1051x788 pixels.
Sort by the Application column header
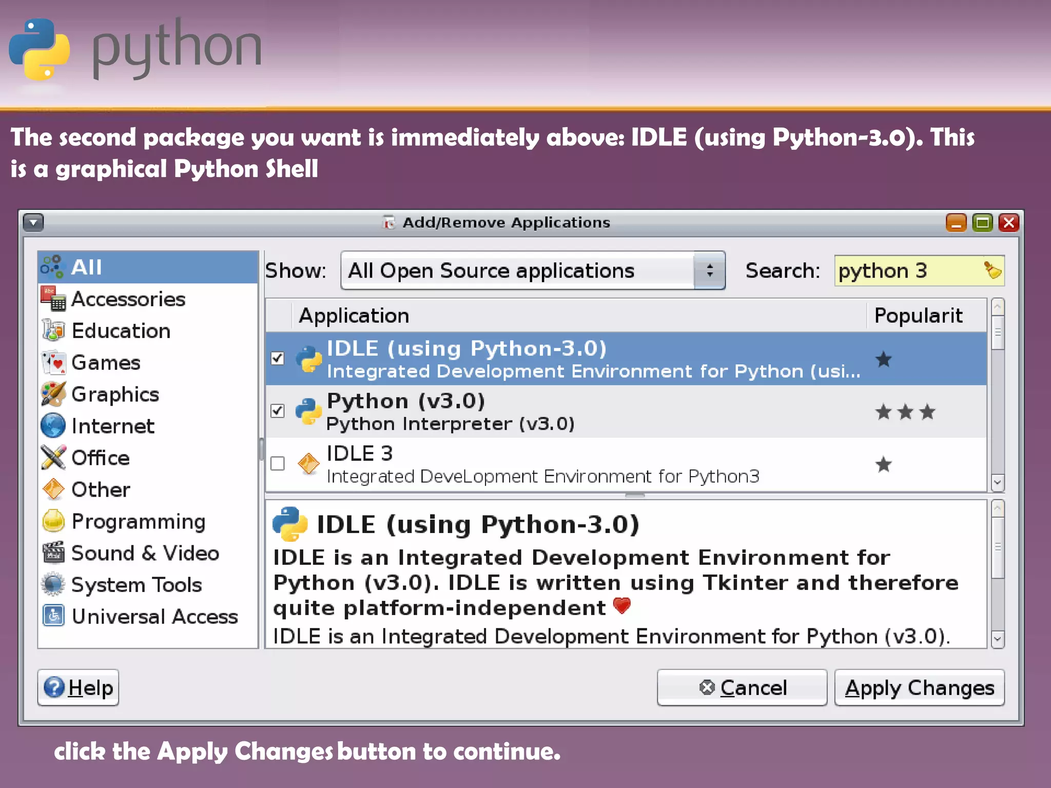tap(579, 316)
